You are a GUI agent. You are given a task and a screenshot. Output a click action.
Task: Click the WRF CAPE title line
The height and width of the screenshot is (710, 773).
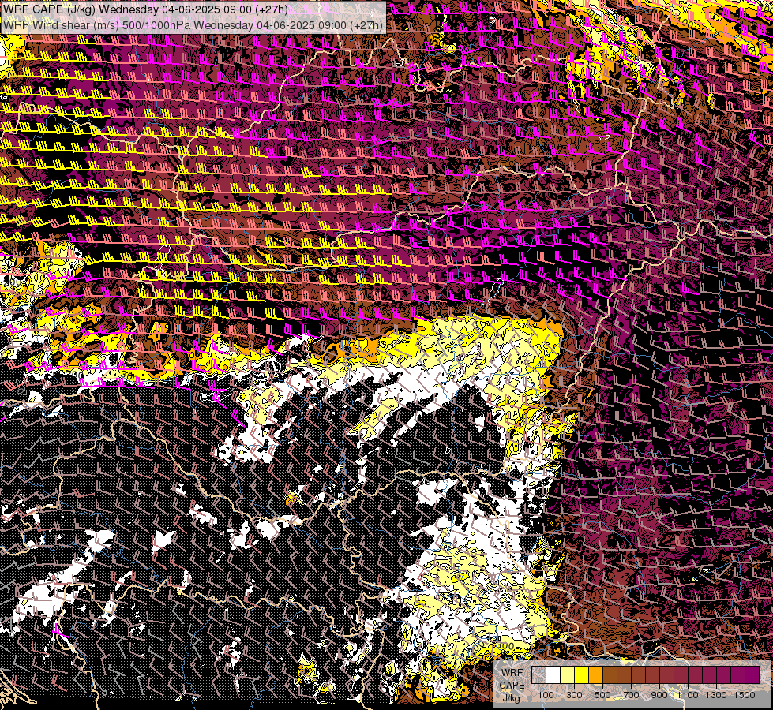[x=145, y=9]
